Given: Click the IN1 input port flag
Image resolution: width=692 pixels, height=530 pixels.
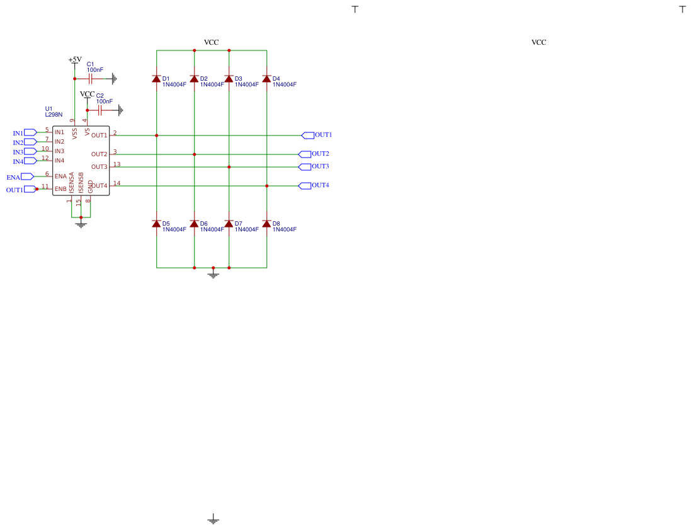Looking at the screenshot, I should click(x=30, y=132).
